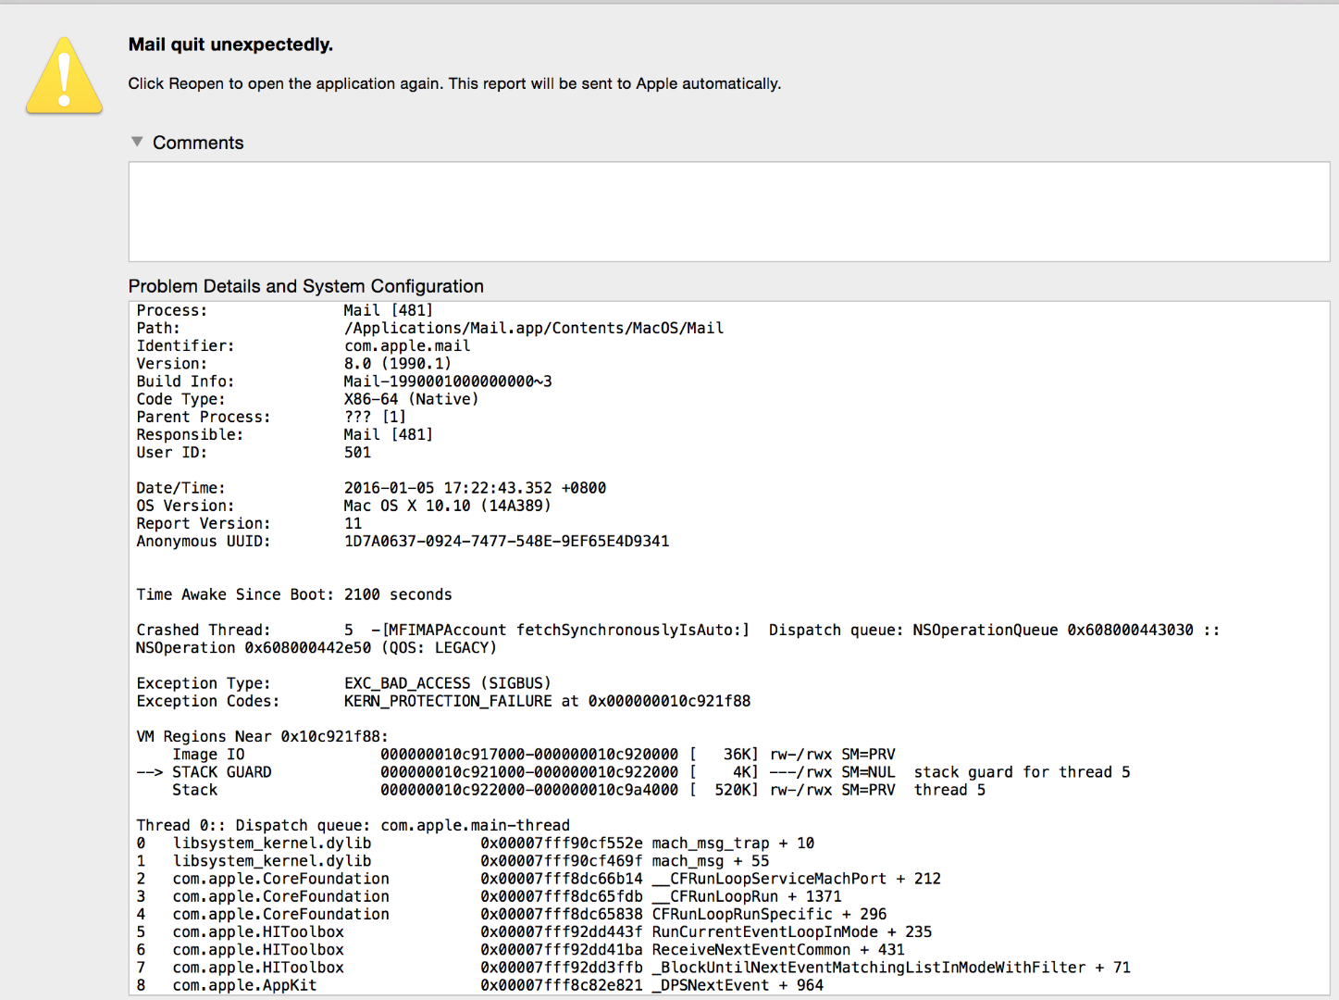Click frame 0 "mach_msg_trap + 10"

pyautogui.click(x=733, y=844)
